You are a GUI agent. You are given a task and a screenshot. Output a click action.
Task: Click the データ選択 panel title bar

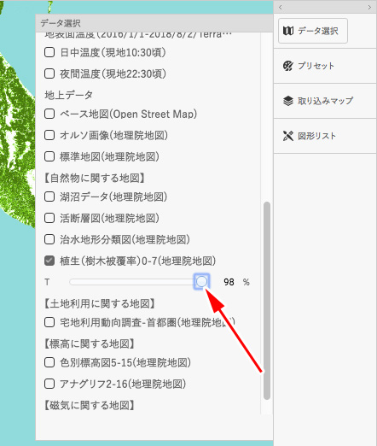click(x=154, y=23)
